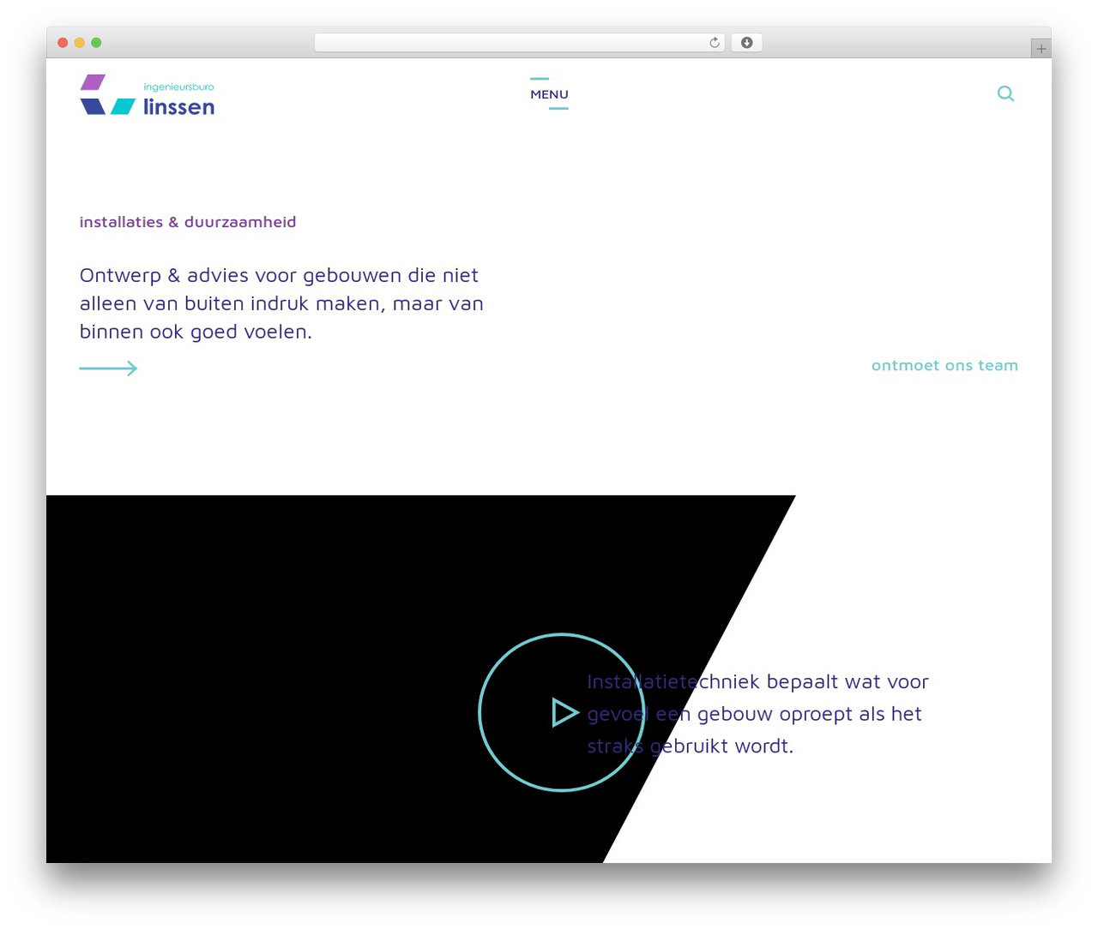Click the 'Installatietechniek bepaalt wat voor' text

click(757, 681)
